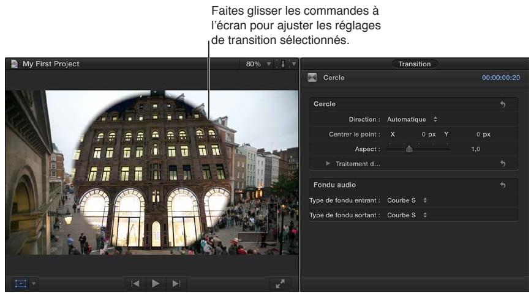Click the Cercle transition name text

coord(334,78)
